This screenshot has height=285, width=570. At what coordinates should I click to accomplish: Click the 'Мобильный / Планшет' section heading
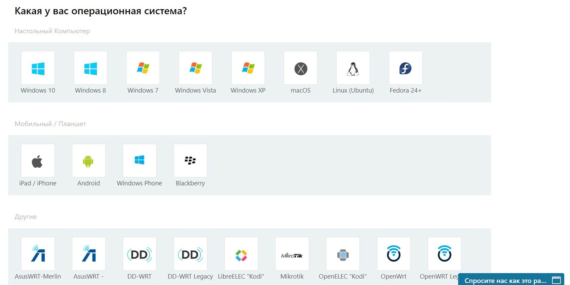point(50,124)
